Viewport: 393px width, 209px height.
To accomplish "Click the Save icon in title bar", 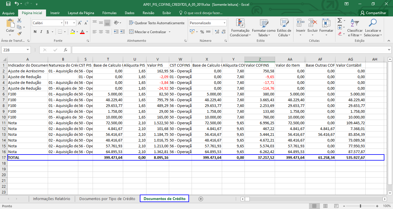I will pyautogui.click(x=8, y=4).
